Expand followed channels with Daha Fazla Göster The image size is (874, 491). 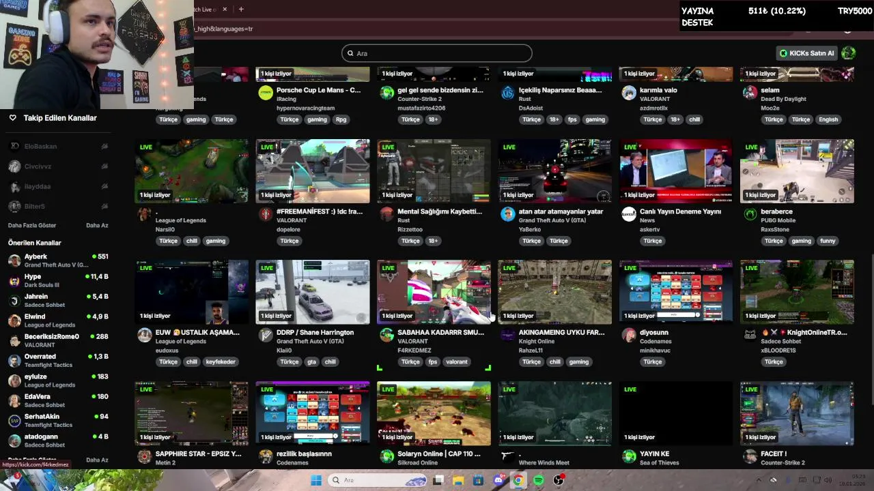[32, 226]
